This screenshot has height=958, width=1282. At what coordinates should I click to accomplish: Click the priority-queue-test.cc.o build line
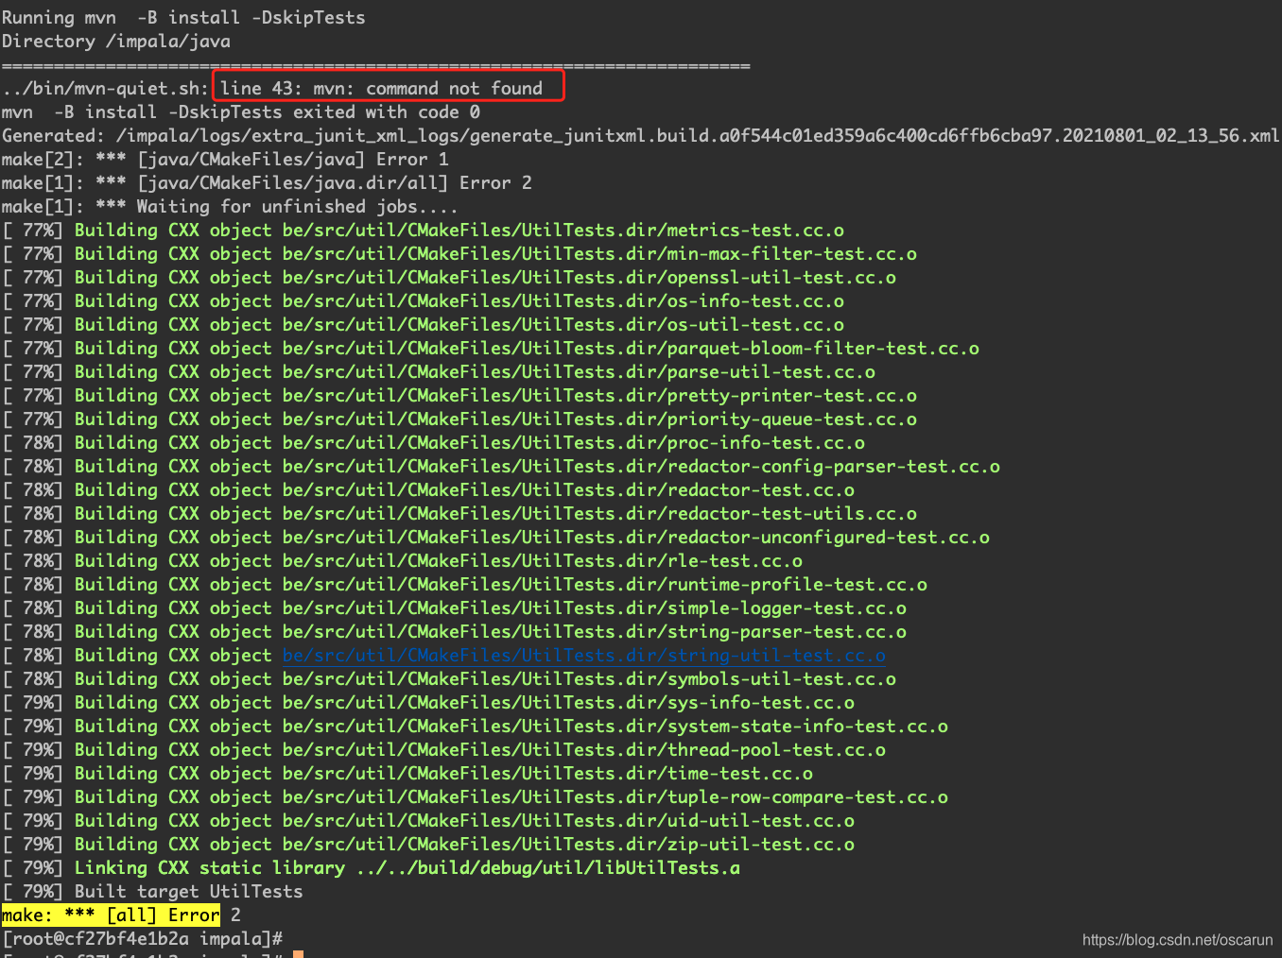click(x=459, y=419)
